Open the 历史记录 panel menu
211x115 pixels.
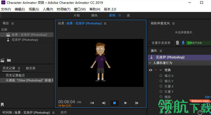point(19,69)
